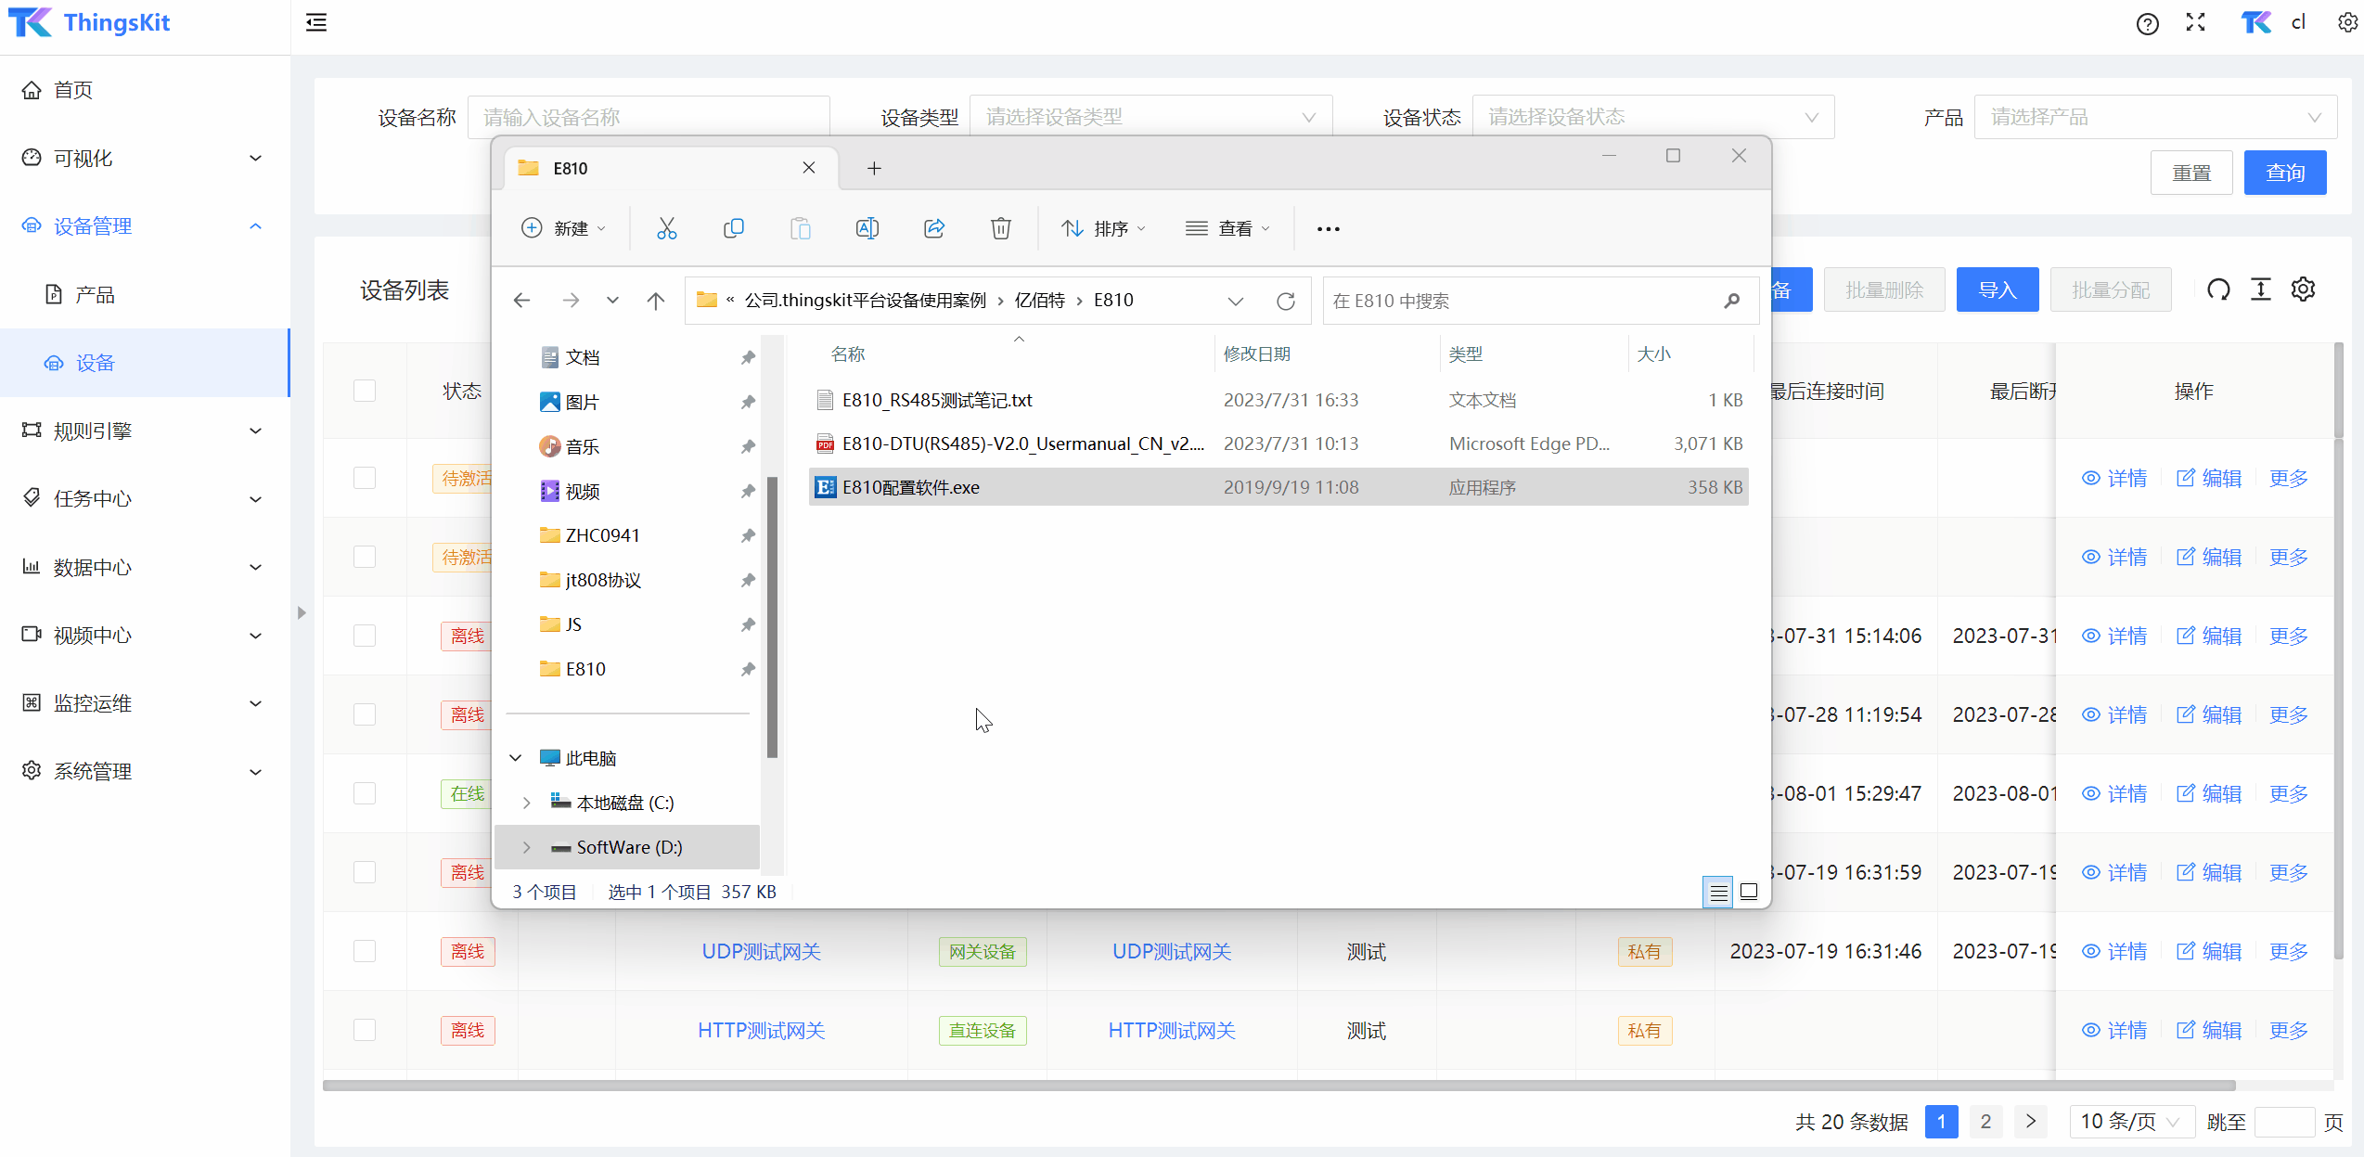Sort Explorer files by 修改日期 column
Screen dimensions: 2364x1157
click(1256, 354)
